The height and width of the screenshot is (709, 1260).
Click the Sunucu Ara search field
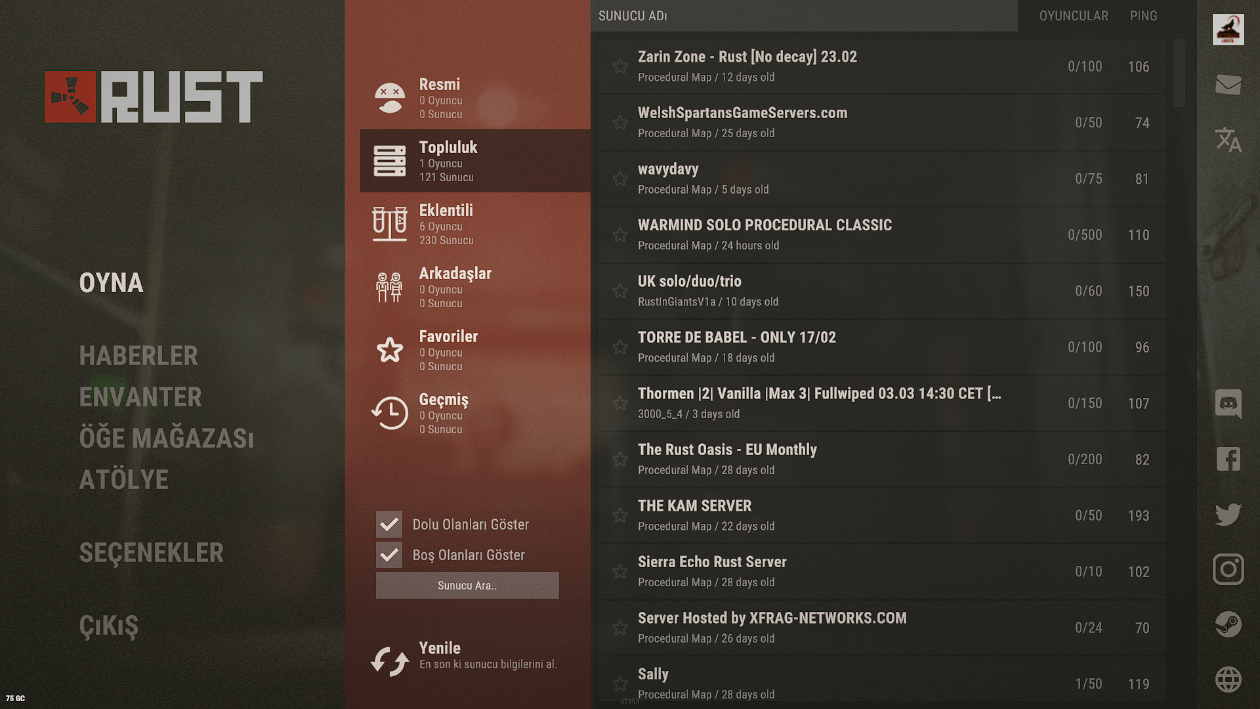coord(467,586)
